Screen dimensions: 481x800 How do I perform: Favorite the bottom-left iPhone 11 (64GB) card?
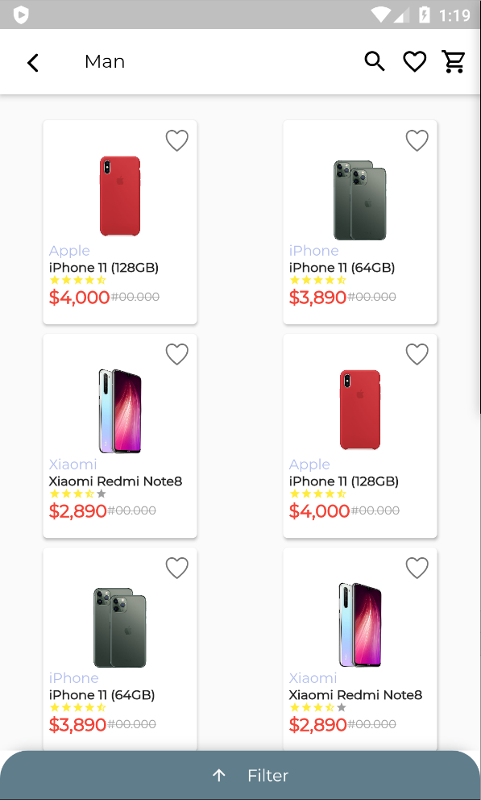pos(176,568)
